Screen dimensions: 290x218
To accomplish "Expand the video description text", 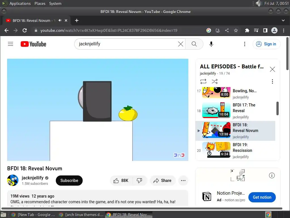I will [x=98, y=198].
